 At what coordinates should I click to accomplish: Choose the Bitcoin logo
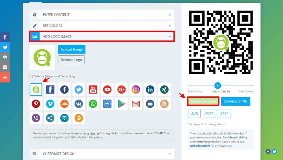pyautogui.click(x=79, y=118)
